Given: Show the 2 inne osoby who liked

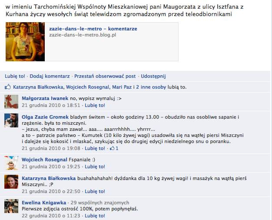Looking at the screenshot, I should pyautogui.click(x=151, y=87).
